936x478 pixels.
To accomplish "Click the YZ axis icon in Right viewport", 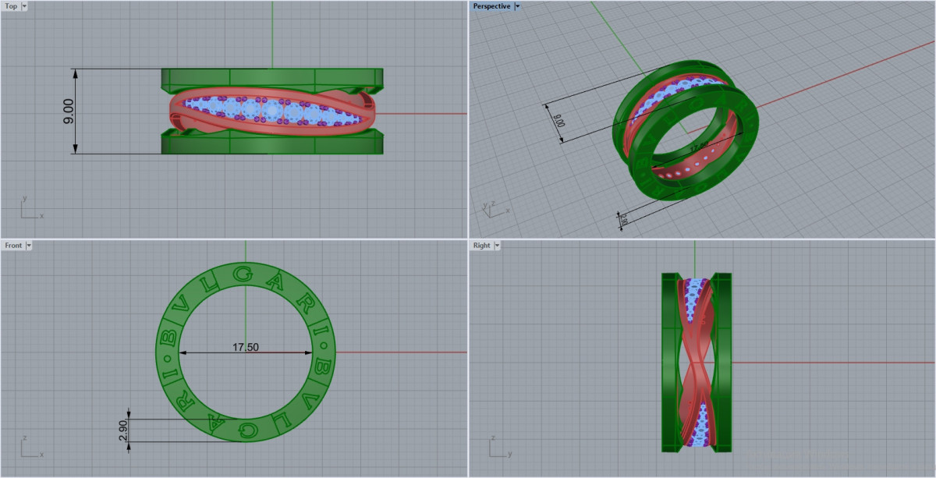I will [497, 448].
